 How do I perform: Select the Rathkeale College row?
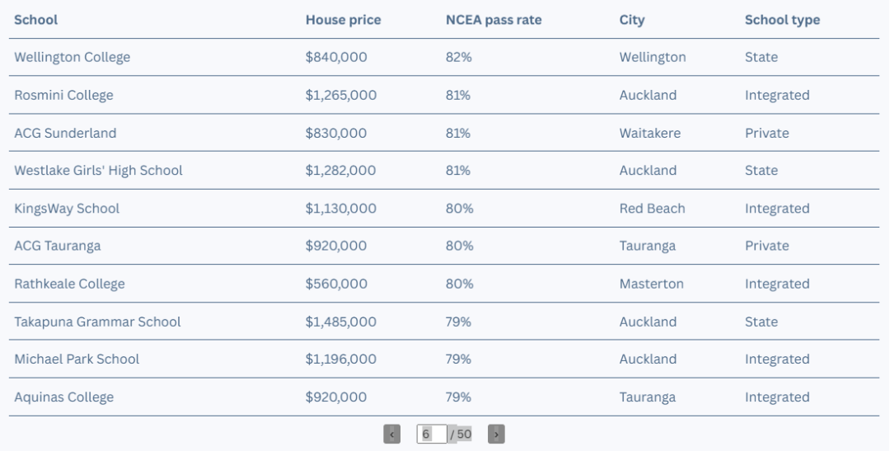point(444,284)
